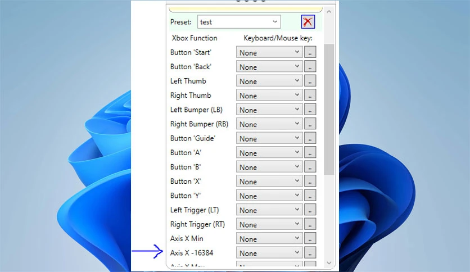Open key dropdown for Right Bumper (RB)
The height and width of the screenshot is (272, 470).
269,124
